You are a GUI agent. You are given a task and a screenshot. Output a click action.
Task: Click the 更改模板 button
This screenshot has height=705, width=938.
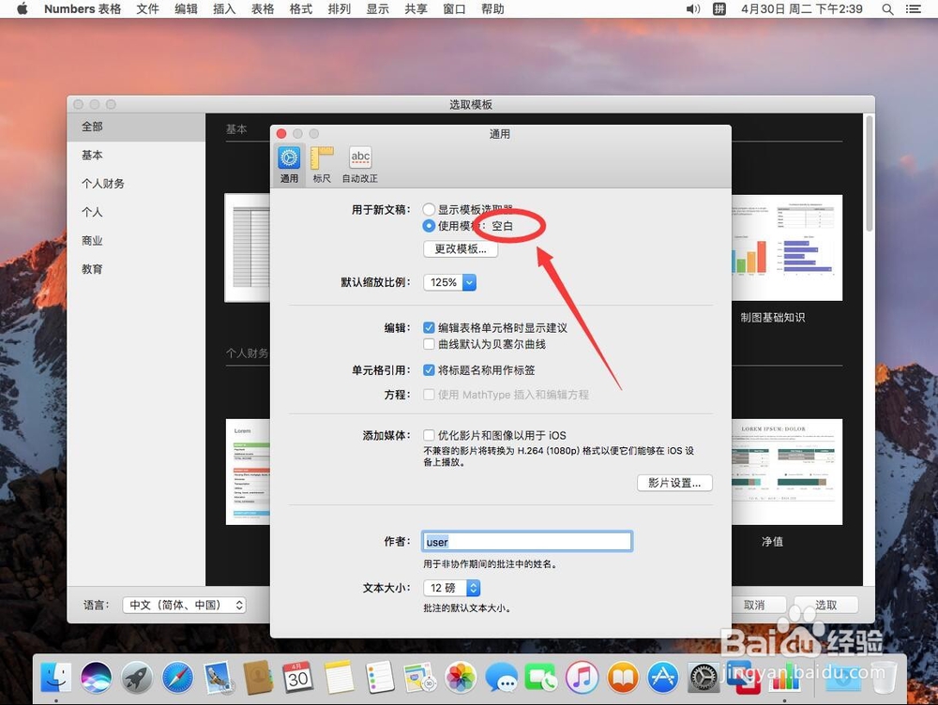tap(460, 248)
